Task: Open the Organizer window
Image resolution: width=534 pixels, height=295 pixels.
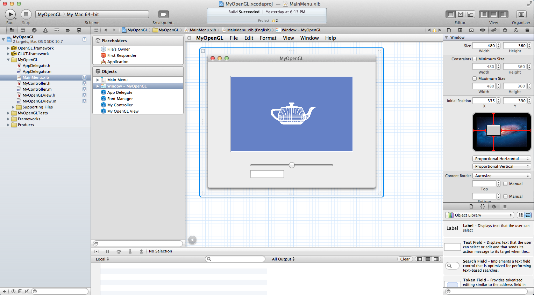Action: (x=521, y=14)
